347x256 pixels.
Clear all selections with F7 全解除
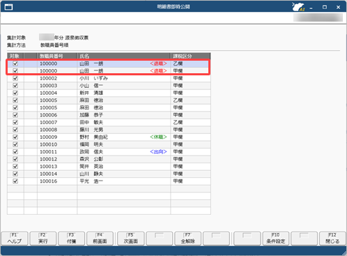tap(187, 239)
